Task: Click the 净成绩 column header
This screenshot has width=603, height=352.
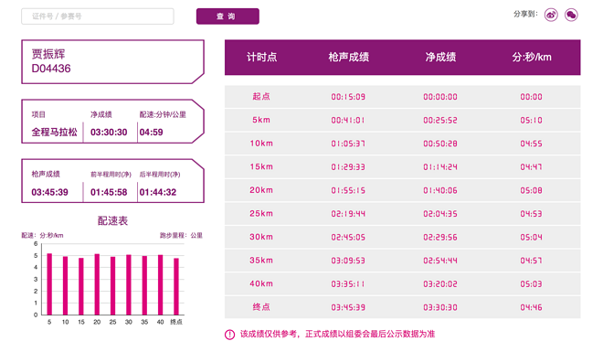Action: (x=440, y=58)
